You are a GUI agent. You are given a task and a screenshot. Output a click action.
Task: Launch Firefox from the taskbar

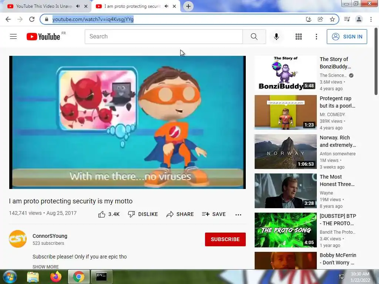point(56,277)
